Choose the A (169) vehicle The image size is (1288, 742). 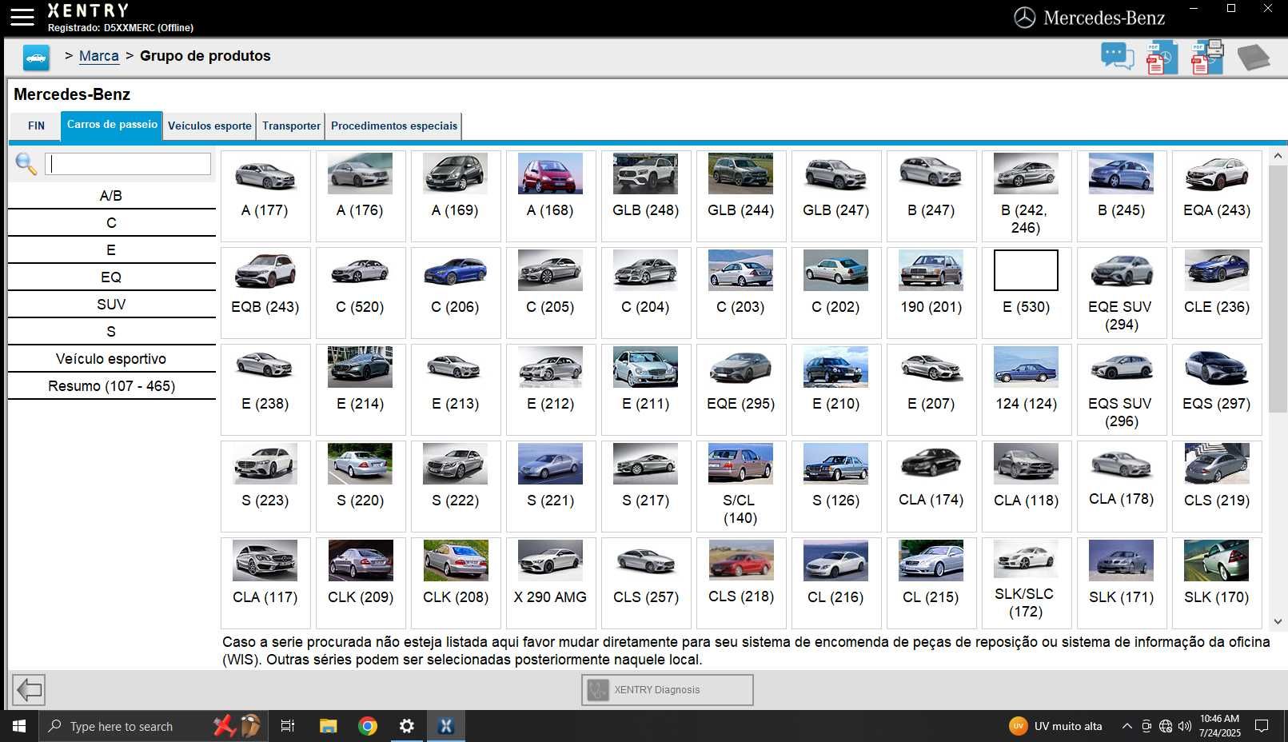[x=455, y=196]
